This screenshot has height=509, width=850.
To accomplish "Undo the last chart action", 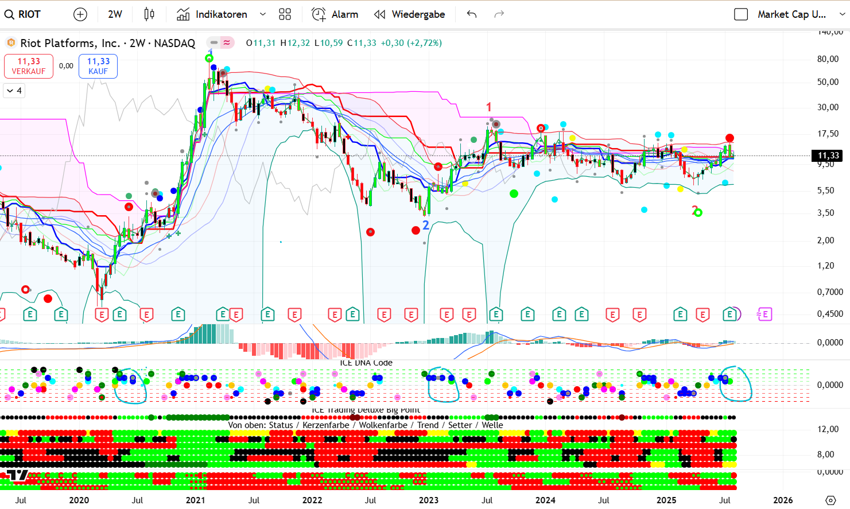I will pos(472,14).
